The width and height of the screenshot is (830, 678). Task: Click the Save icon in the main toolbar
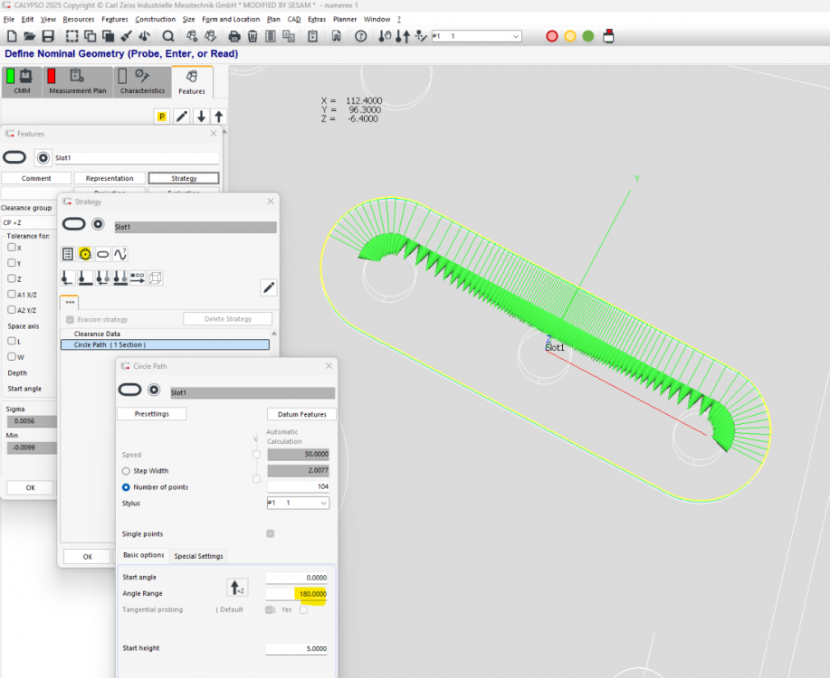(49, 36)
